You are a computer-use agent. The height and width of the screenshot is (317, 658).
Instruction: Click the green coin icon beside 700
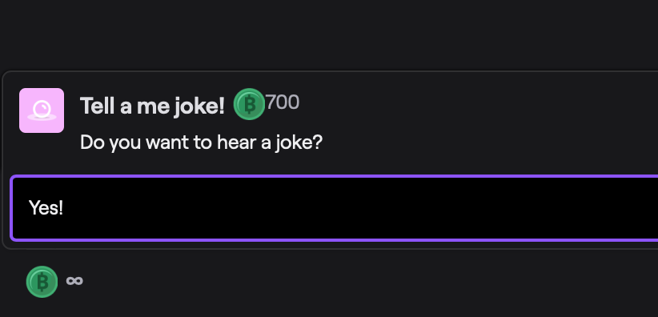(249, 104)
